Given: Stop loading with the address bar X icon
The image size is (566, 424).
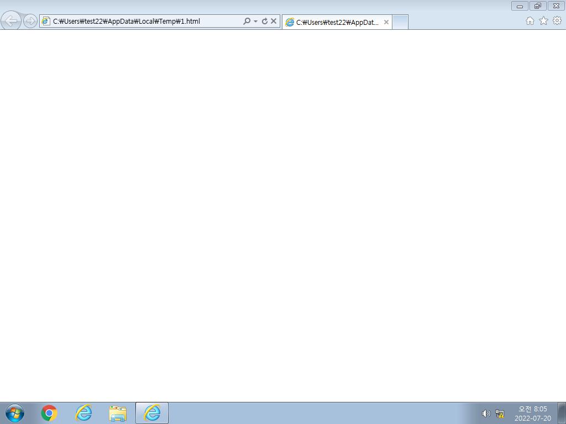Looking at the screenshot, I should (x=274, y=22).
